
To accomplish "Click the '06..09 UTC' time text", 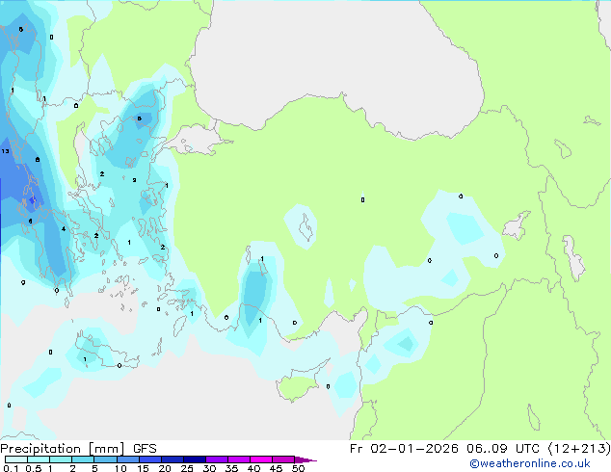I will (x=503, y=449).
